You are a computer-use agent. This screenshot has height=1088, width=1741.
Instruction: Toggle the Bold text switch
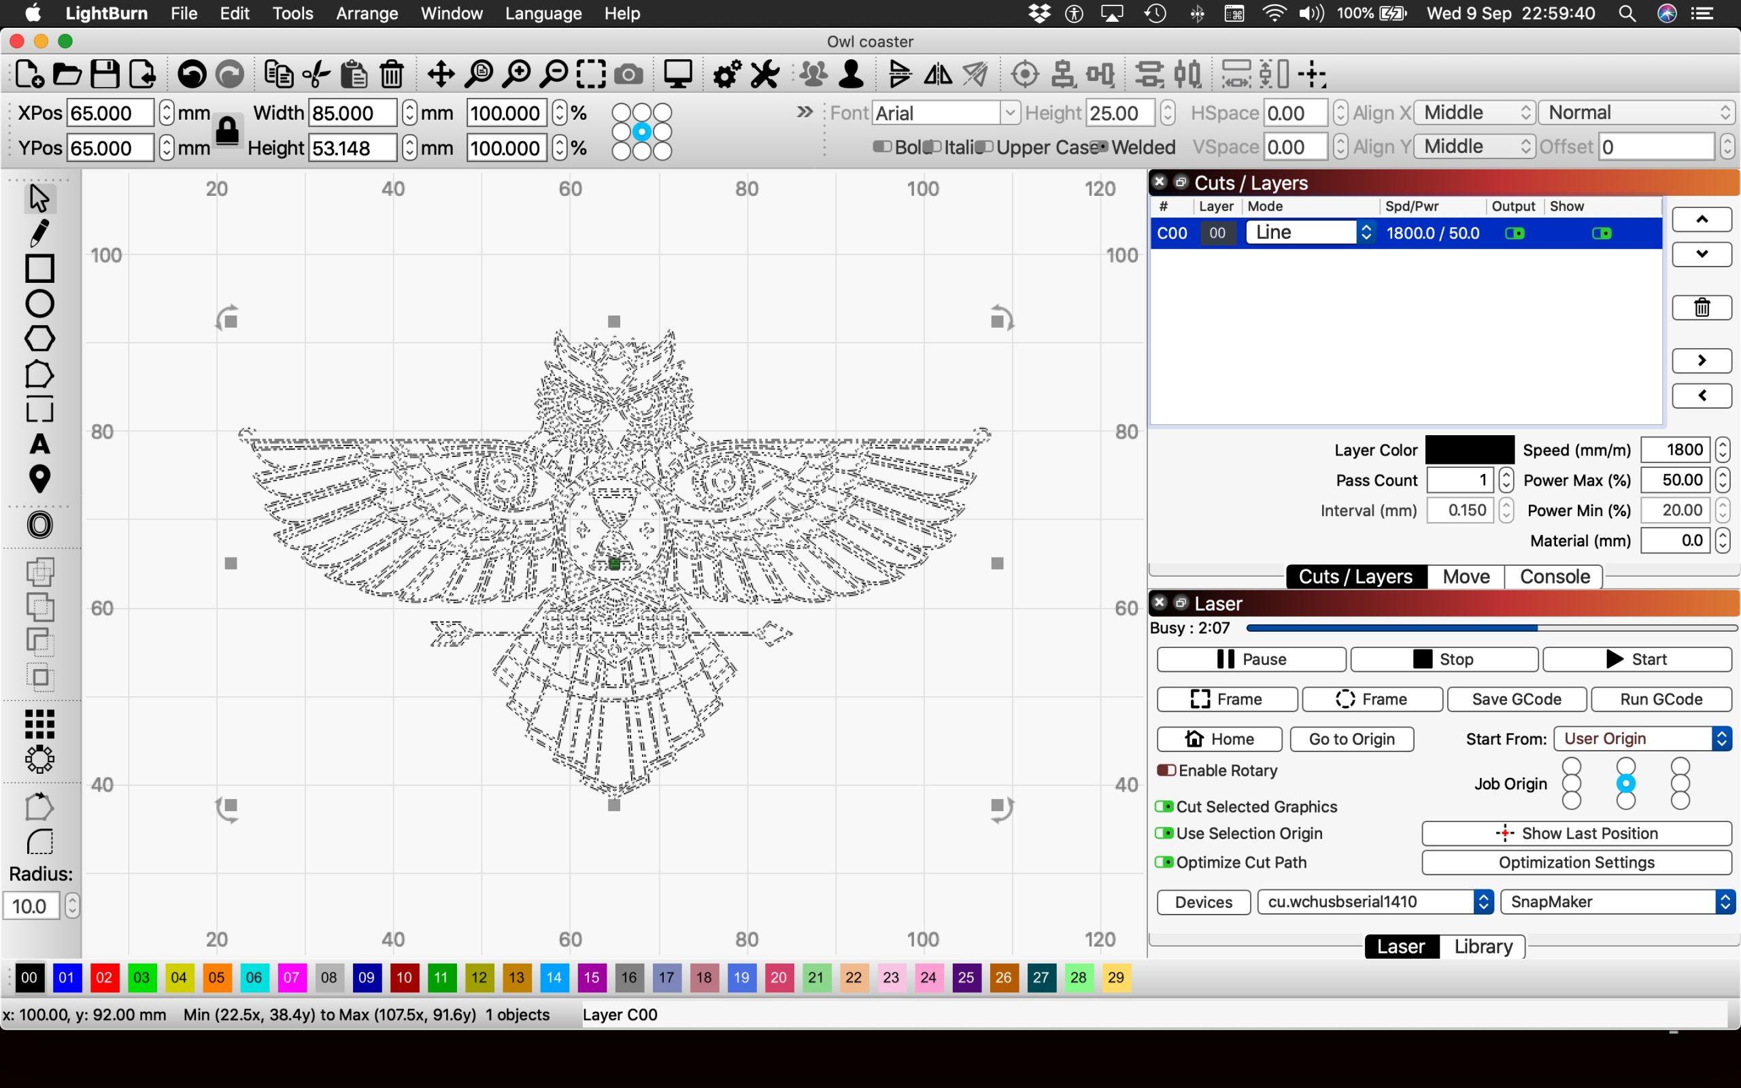click(882, 147)
